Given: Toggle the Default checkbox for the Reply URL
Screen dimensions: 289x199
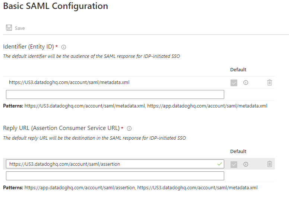Looking at the screenshot, I should [x=234, y=164].
